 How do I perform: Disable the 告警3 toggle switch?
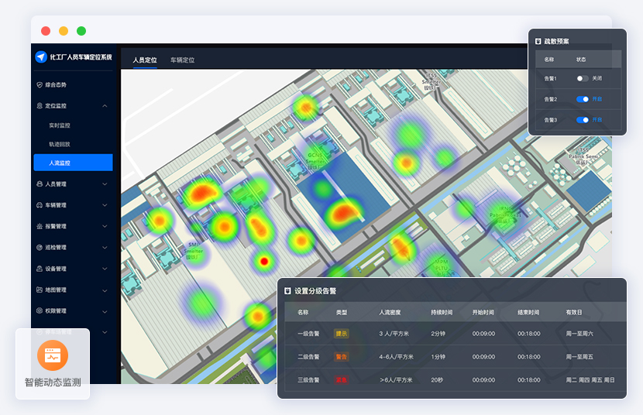582,120
